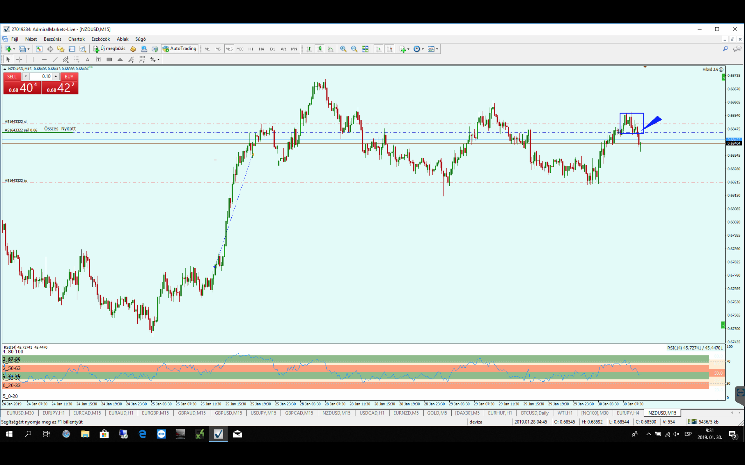Select the M30 timeframe
The image size is (745, 465).
pyautogui.click(x=240, y=49)
